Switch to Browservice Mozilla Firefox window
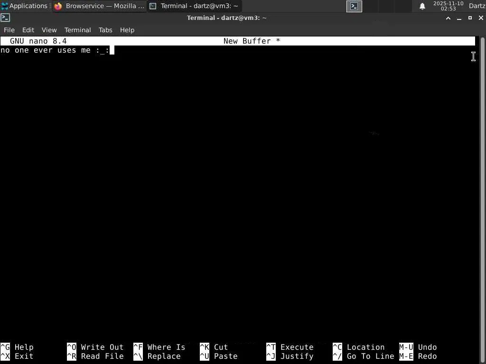This screenshot has width=486, height=364. click(99, 6)
